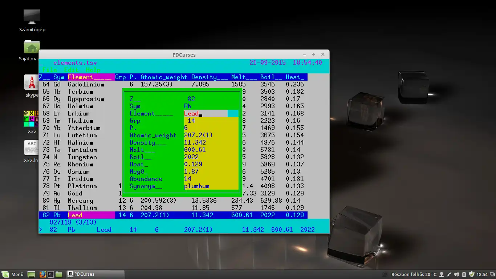The height and width of the screenshot is (279, 496).
Task: Open the X32.lnk document icon
Action: (x=32, y=151)
